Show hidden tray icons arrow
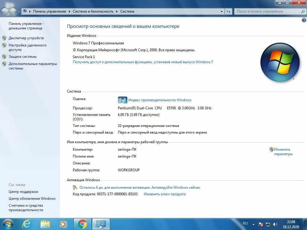307x230 pixels. click(x=253, y=224)
